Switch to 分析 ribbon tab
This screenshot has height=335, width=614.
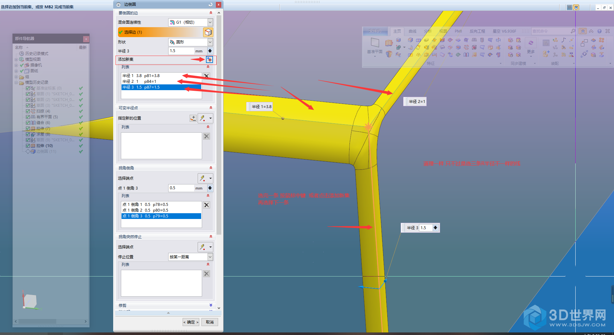[x=428, y=31]
